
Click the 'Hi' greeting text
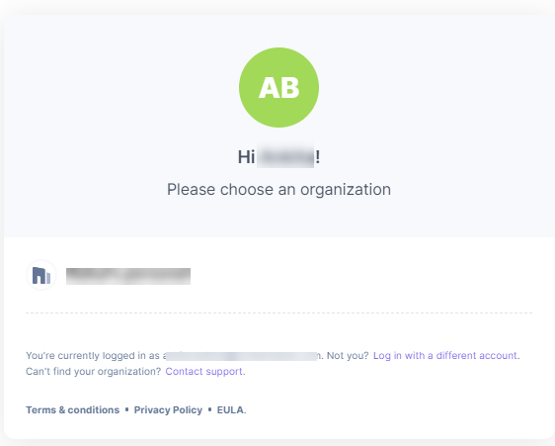(246, 157)
